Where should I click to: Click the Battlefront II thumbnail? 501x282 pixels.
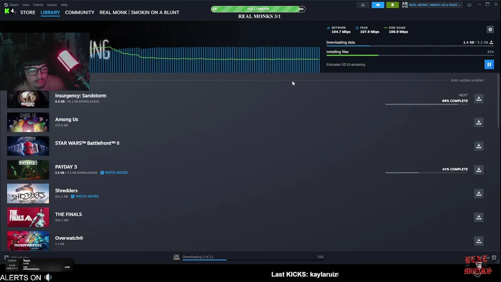pyautogui.click(x=28, y=146)
